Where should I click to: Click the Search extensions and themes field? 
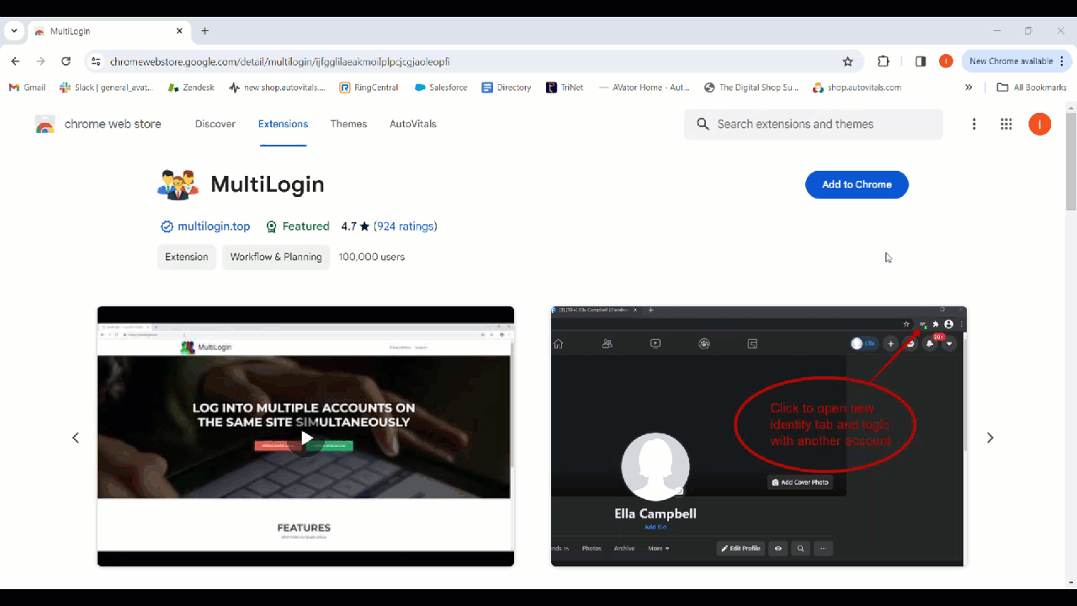(814, 125)
